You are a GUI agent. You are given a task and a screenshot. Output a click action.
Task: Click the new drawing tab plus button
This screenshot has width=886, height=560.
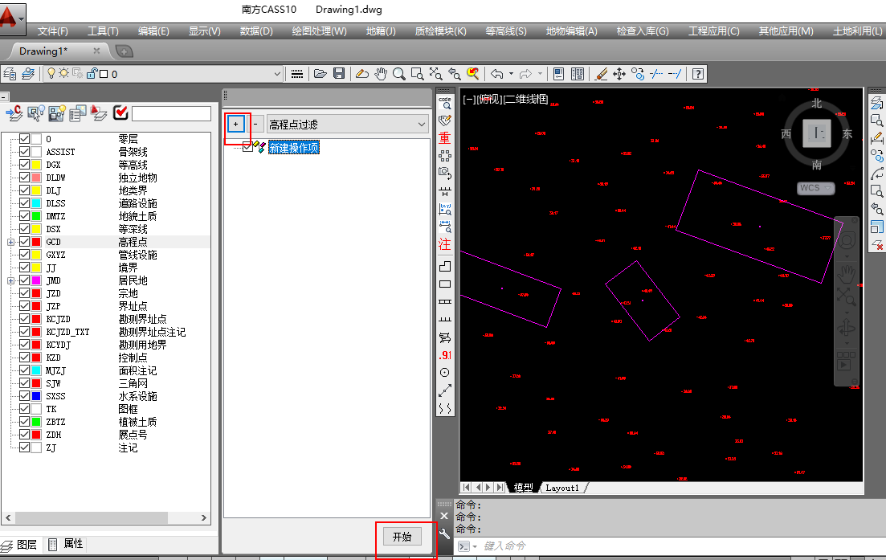click(125, 51)
